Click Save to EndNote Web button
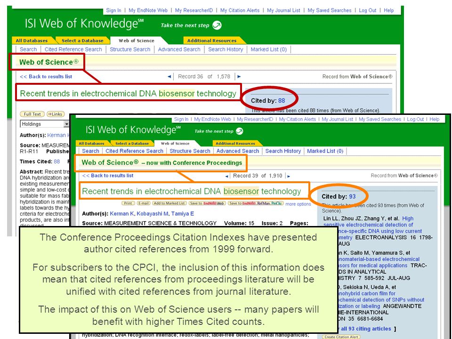Image resolution: width=452 pixels, height=339 pixels. point(207,203)
